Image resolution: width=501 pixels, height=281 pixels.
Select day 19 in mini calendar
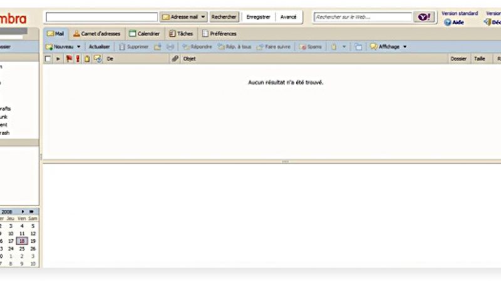click(33, 241)
